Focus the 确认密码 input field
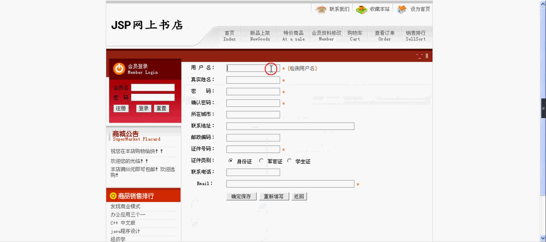 253,103
